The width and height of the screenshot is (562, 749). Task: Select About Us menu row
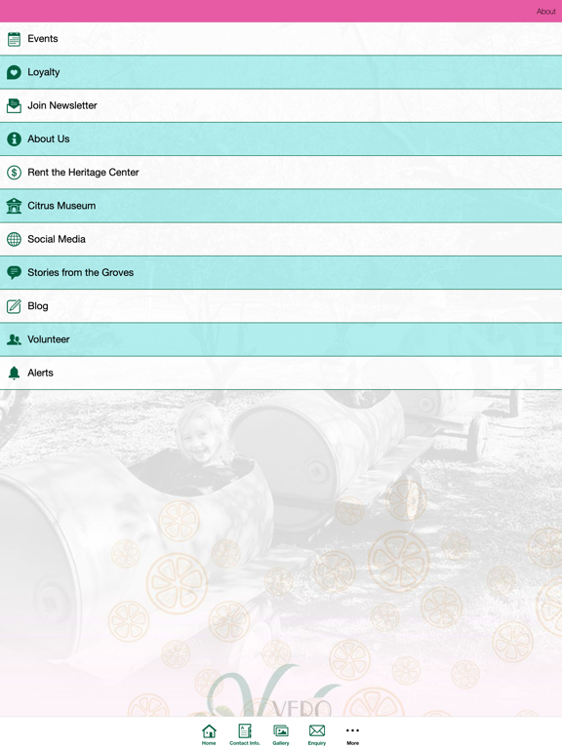(x=281, y=139)
